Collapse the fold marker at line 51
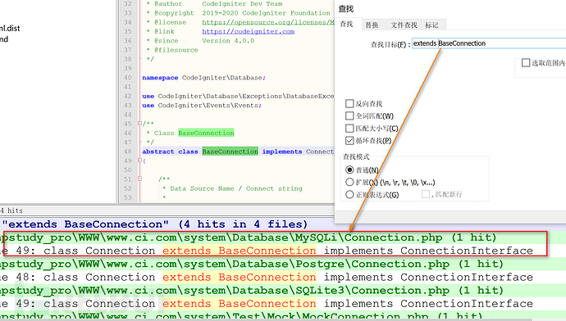The image size is (566, 321). pyautogui.click(x=139, y=179)
